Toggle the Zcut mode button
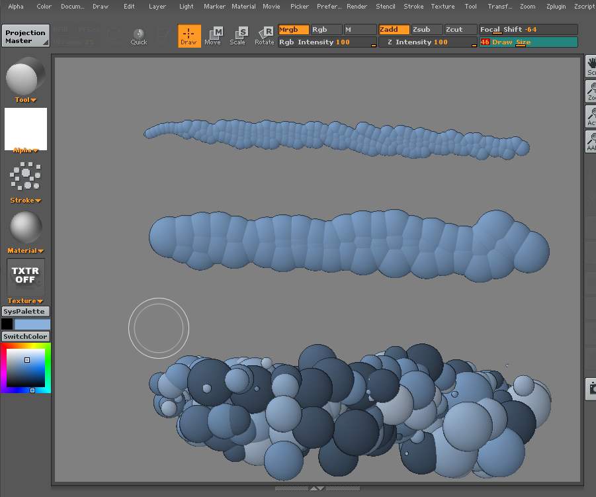This screenshot has height=497, width=596. pos(460,30)
